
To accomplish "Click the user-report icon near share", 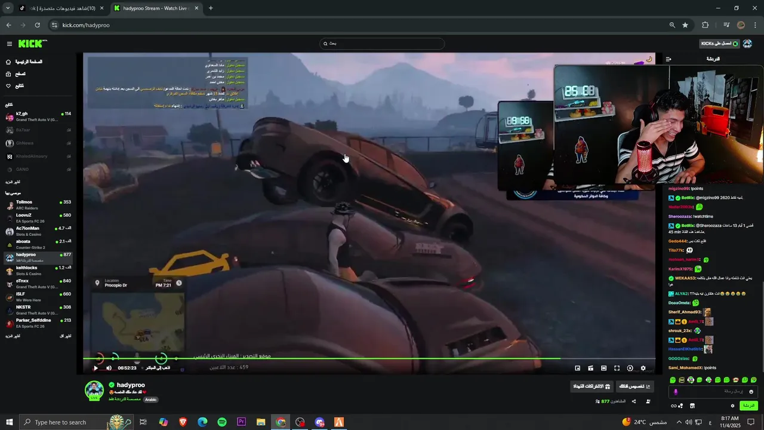I will tap(648, 401).
